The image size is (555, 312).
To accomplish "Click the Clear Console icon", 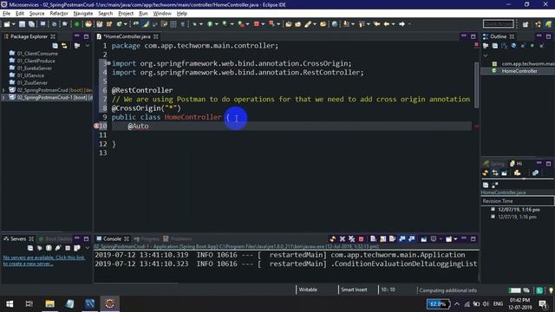I will pos(373,239).
